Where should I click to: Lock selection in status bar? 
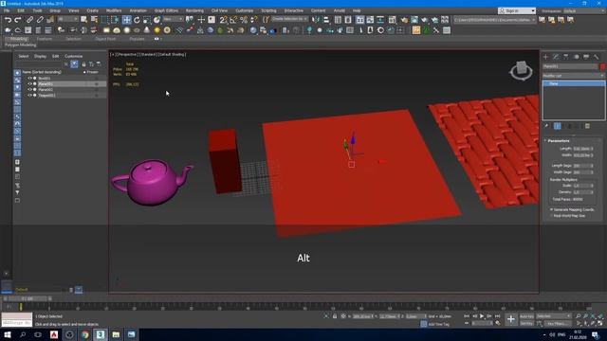pos(335,316)
